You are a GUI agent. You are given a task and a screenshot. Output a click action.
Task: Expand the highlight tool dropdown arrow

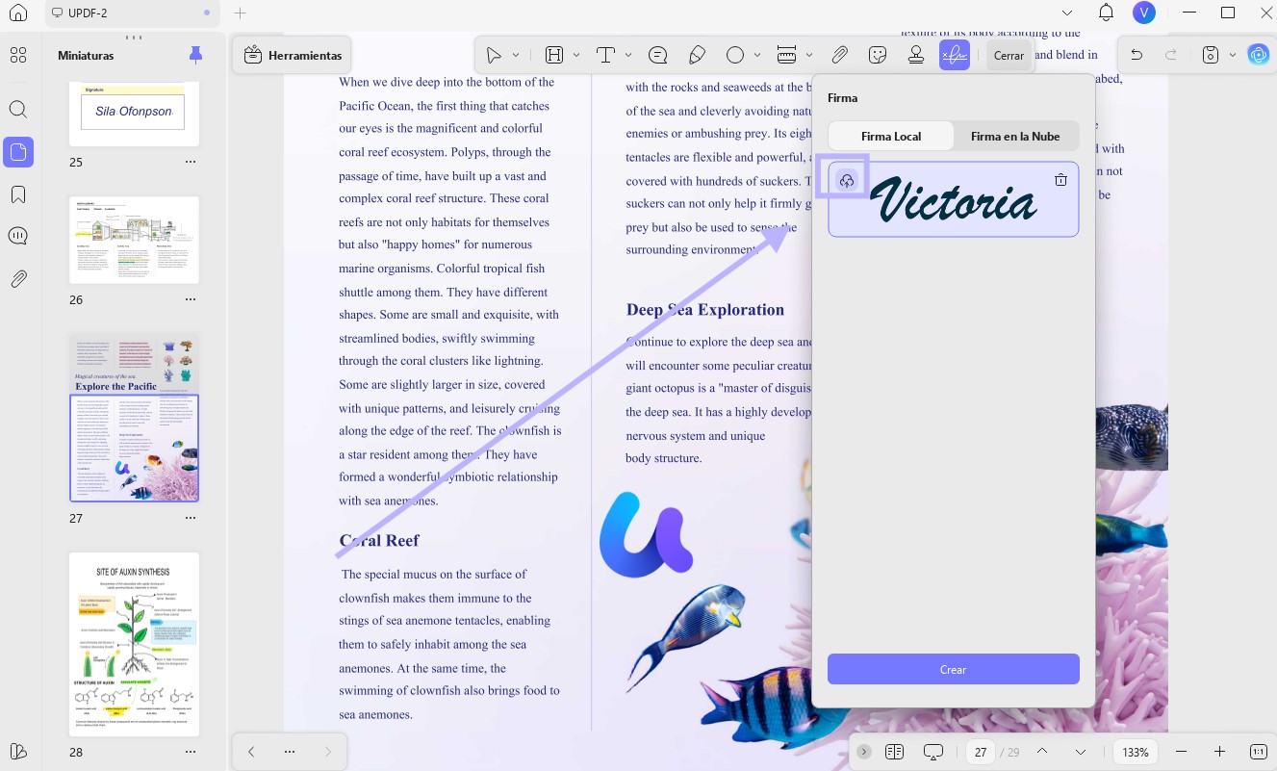click(576, 55)
